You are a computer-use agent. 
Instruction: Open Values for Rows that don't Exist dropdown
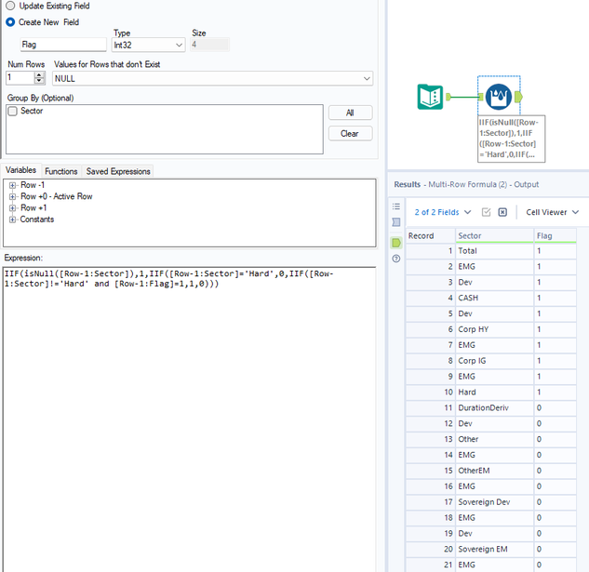point(212,78)
